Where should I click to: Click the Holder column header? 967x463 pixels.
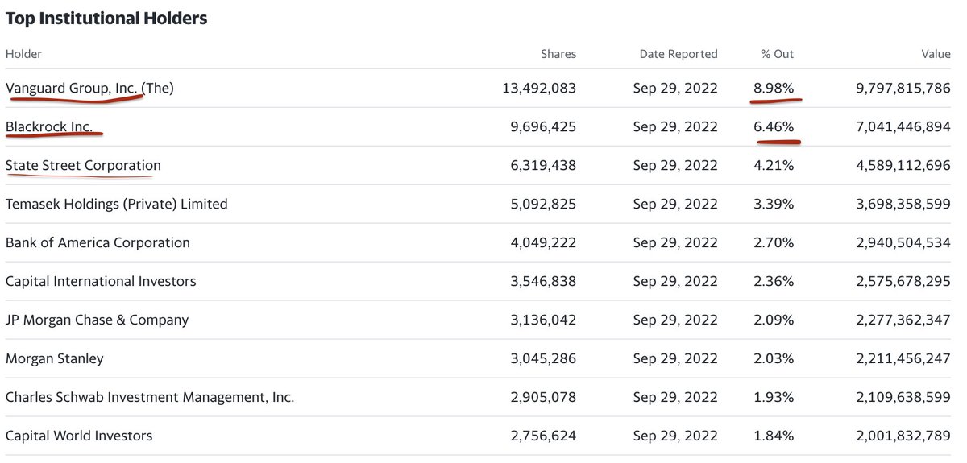point(23,54)
